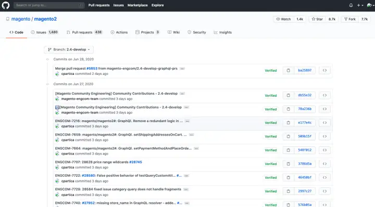
Task: Expand message of ENGCOM-7659 commit
Action: (x=191, y=135)
